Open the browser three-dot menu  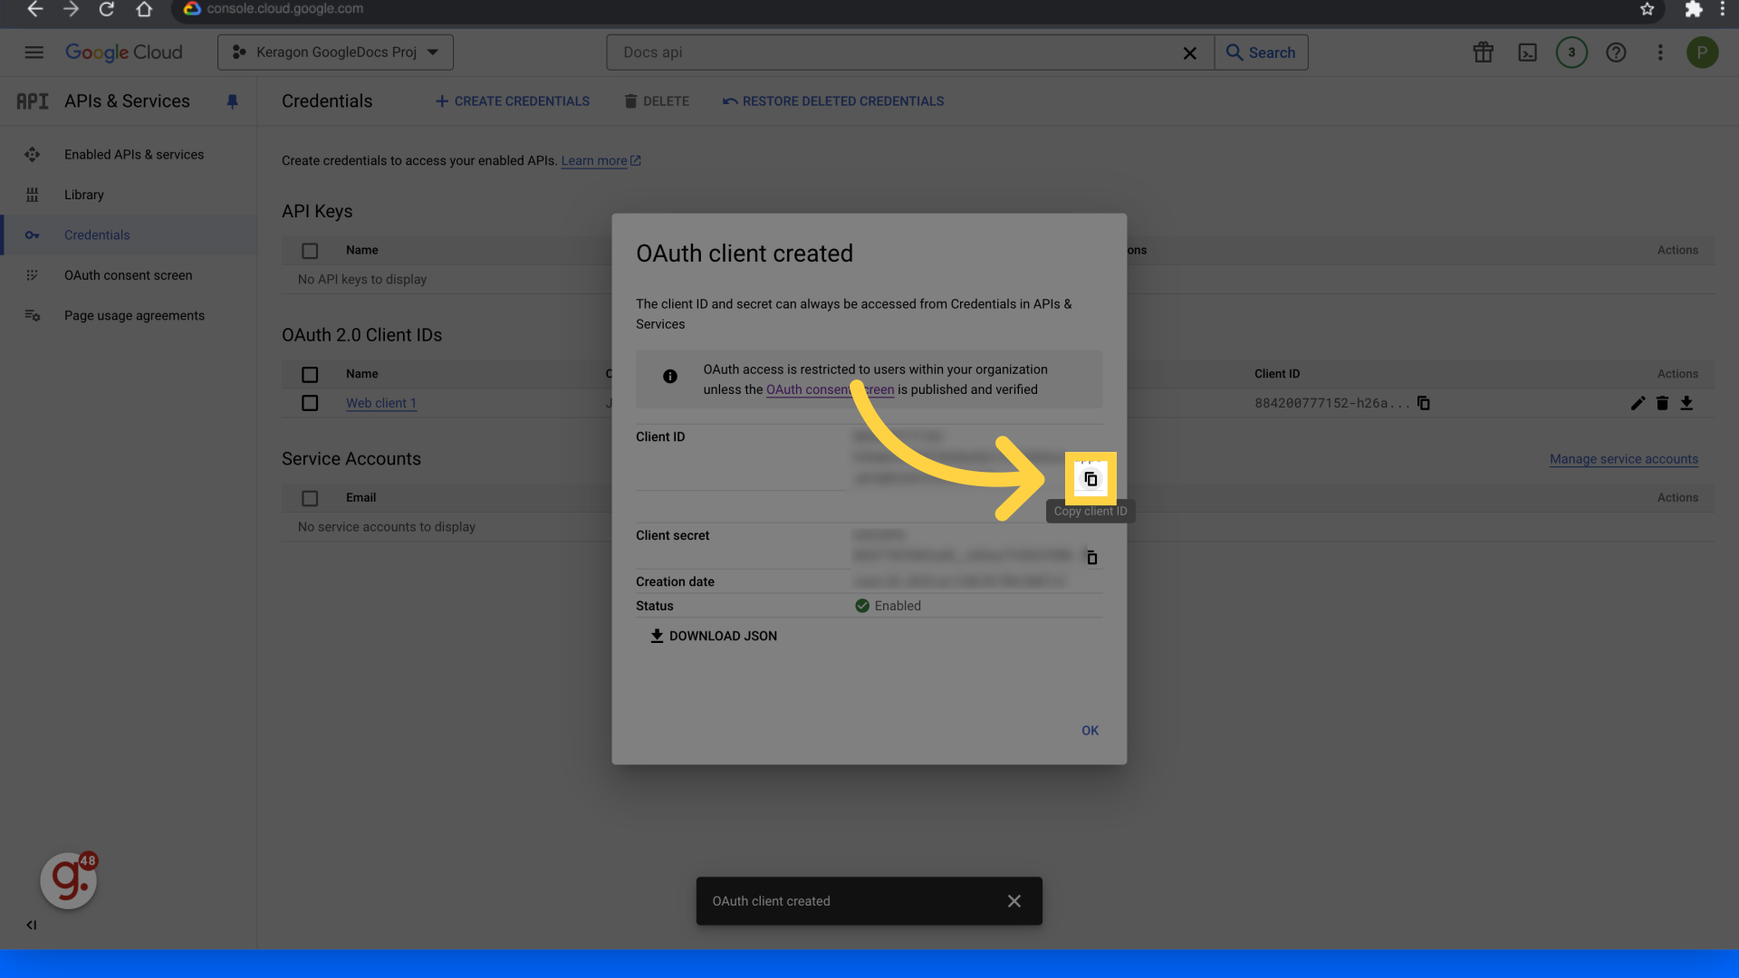click(1723, 9)
